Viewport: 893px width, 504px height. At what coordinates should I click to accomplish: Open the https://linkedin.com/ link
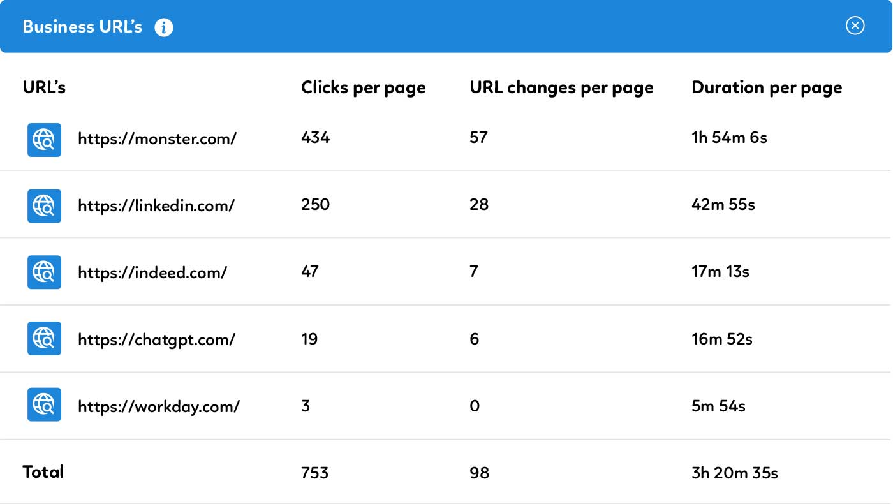(x=156, y=205)
